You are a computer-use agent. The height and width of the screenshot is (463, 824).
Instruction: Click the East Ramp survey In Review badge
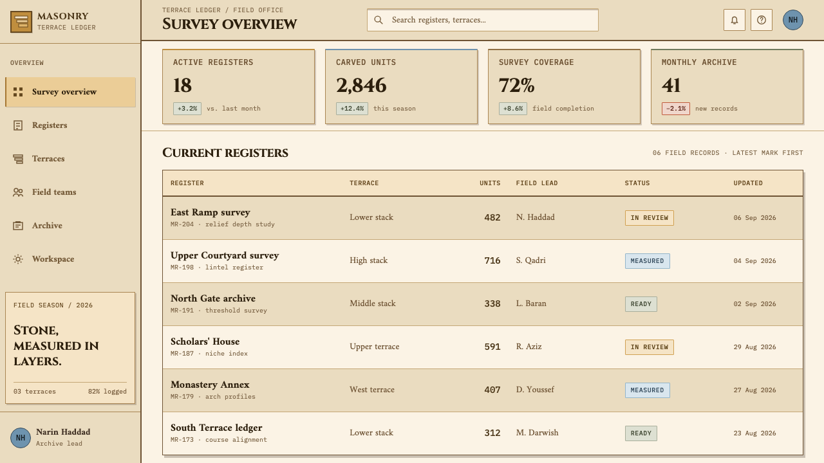[x=649, y=218]
